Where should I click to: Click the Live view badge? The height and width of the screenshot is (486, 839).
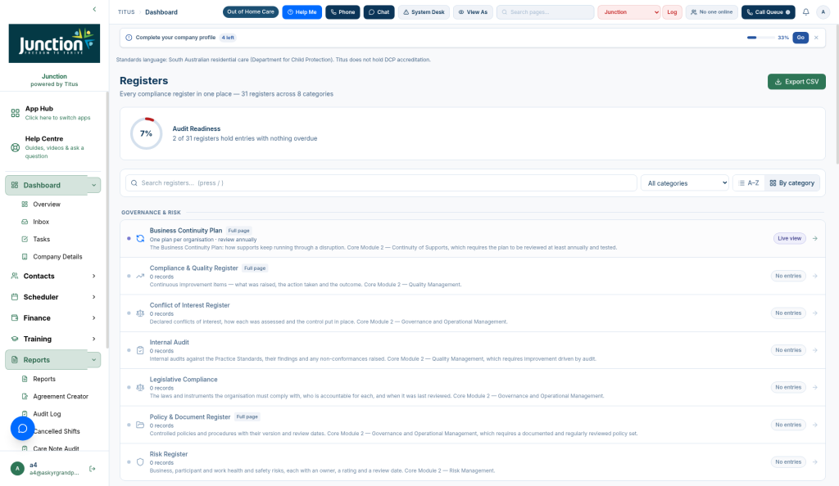tap(789, 239)
